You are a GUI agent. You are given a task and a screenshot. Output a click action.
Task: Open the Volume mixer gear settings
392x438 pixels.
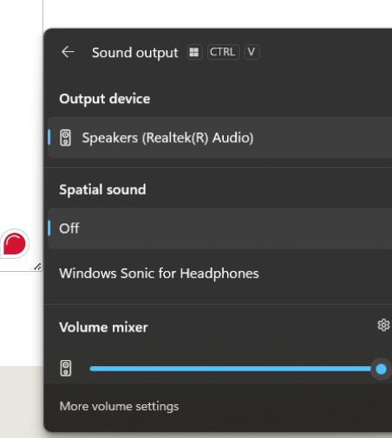point(383,325)
